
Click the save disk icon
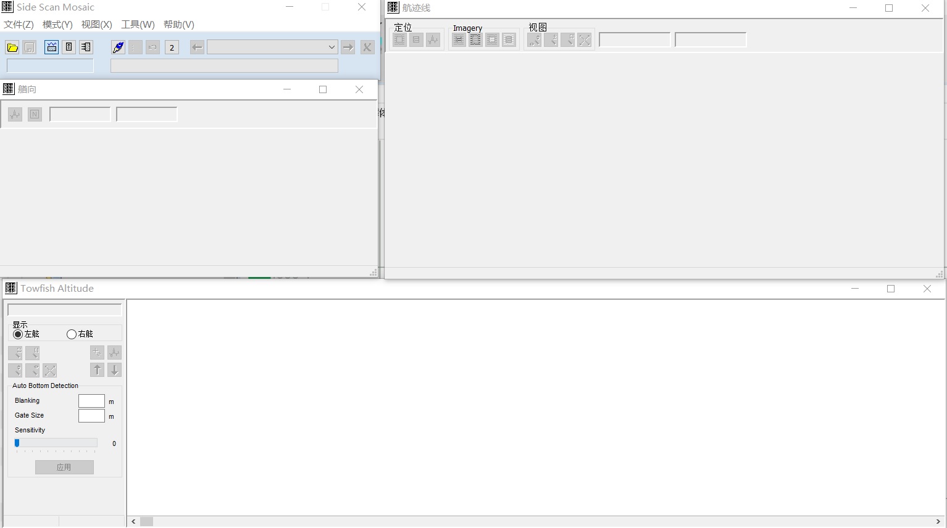29,47
